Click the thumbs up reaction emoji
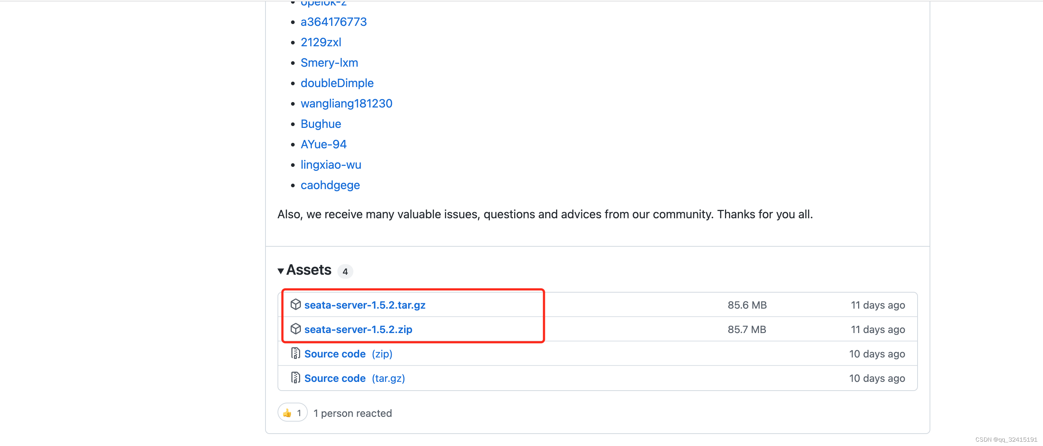 point(287,413)
